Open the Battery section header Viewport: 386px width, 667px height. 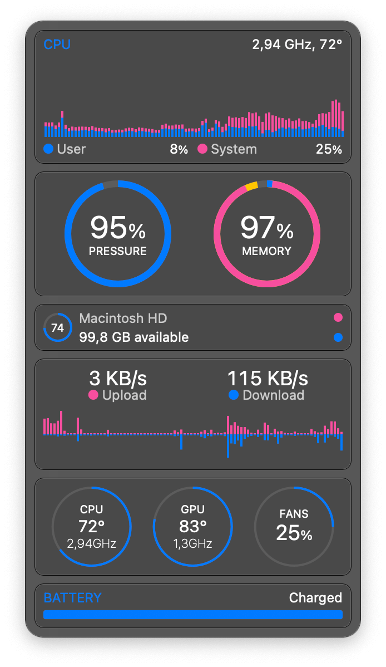click(72, 597)
